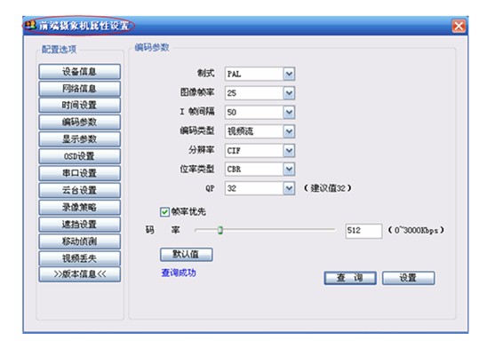The height and width of the screenshot is (348, 495).
Task: Open 遮挡设置 settings
Action: (x=80, y=225)
